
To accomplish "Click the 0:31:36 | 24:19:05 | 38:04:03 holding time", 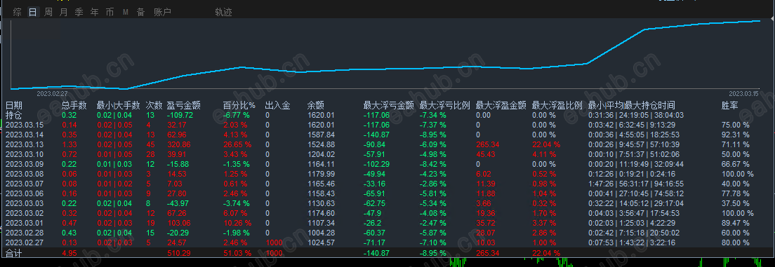I will pyautogui.click(x=635, y=115).
